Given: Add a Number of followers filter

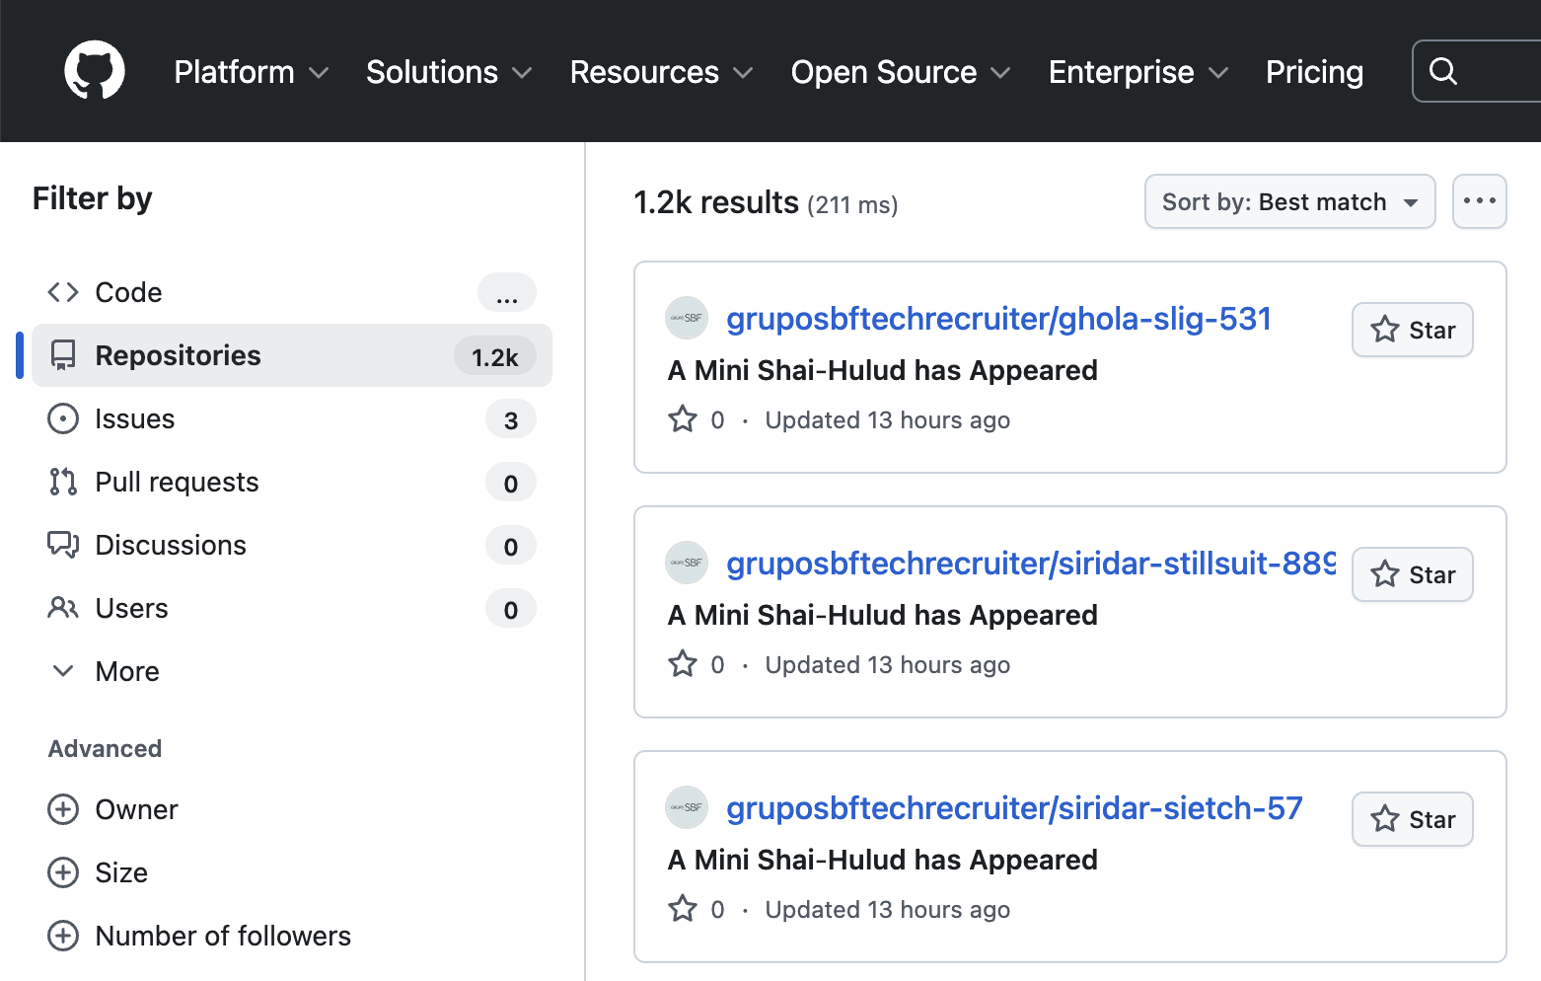Looking at the screenshot, I should [x=292, y=936].
